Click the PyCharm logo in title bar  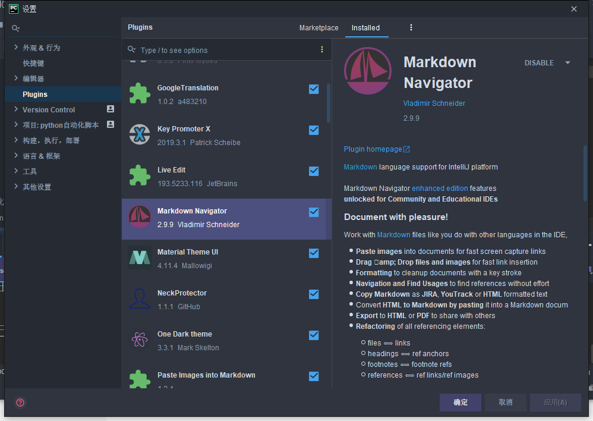click(x=14, y=9)
